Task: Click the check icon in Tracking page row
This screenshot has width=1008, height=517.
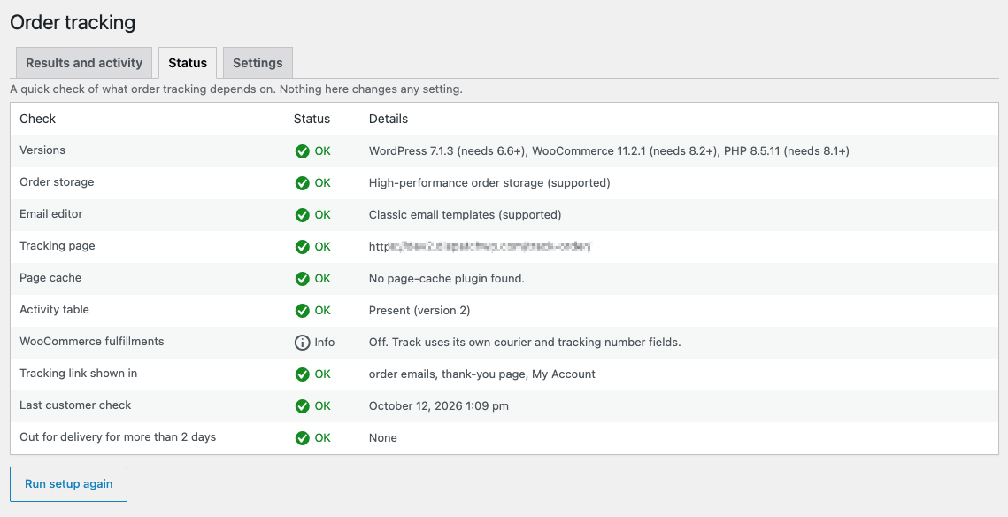Action: pyautogui.click(x=302, y=247)
